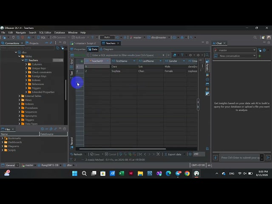Expand the External Tables folder
Viewport: 272px width, 204px height.
coord(20,96)
